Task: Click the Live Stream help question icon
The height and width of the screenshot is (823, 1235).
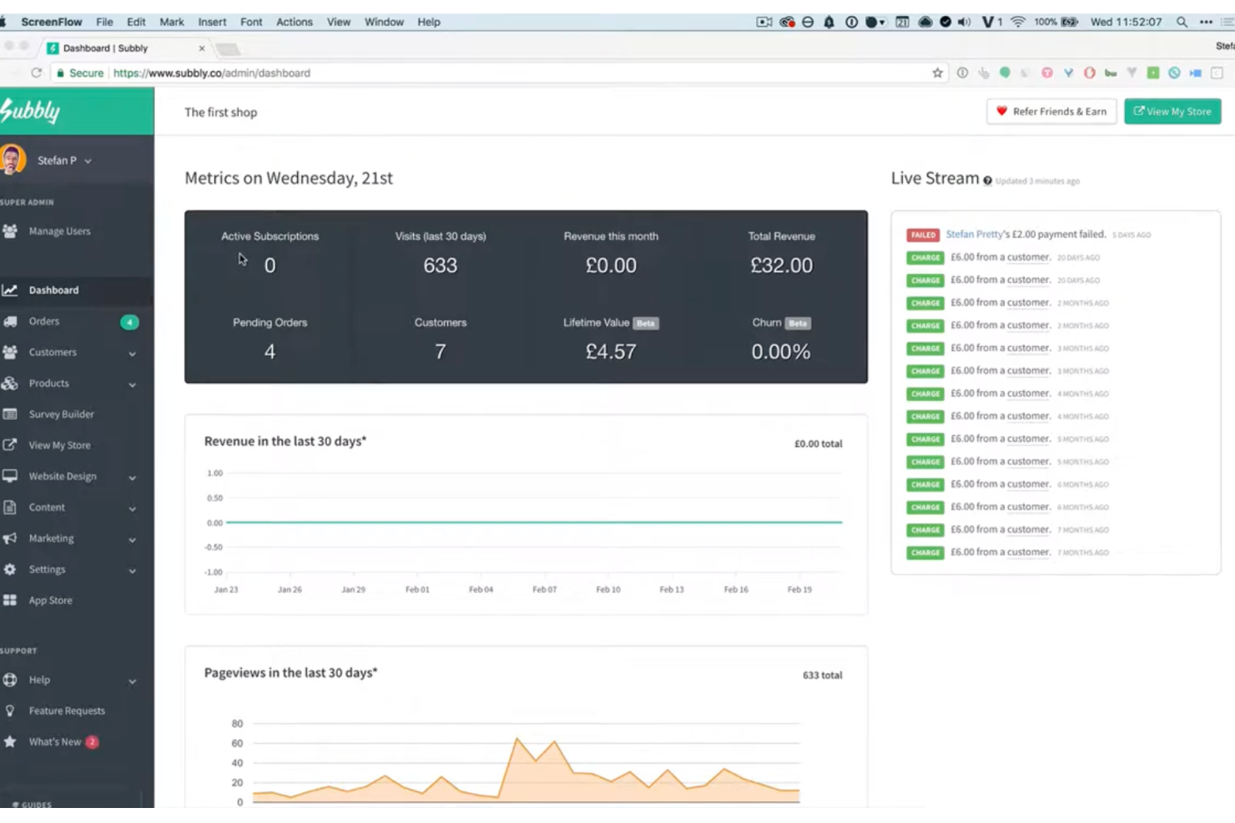Action: coord(987,181)
